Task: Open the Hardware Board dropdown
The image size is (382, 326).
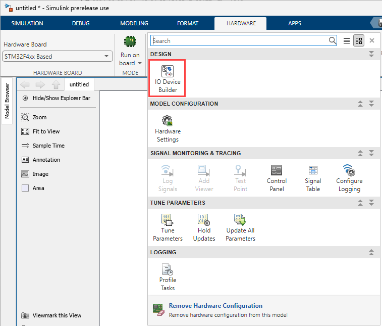Action: 57,57
